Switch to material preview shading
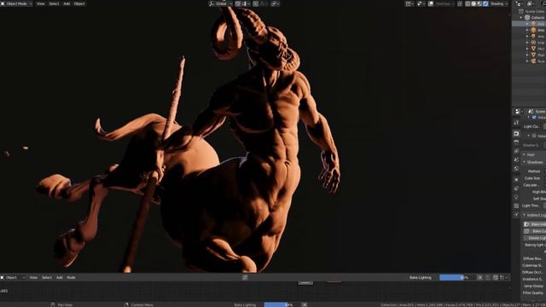546x307 pixels. (479, 3)
